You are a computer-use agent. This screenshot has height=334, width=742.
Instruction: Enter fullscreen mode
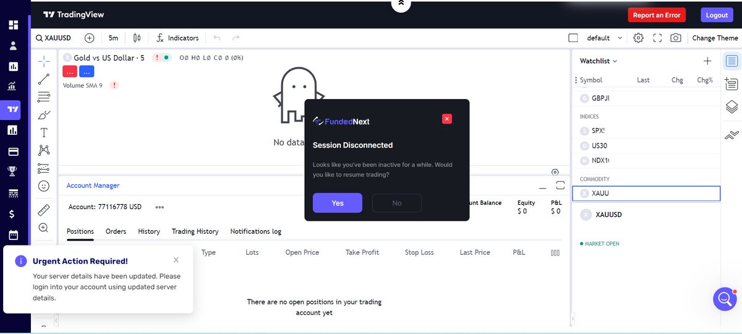(x=657, y=38)
